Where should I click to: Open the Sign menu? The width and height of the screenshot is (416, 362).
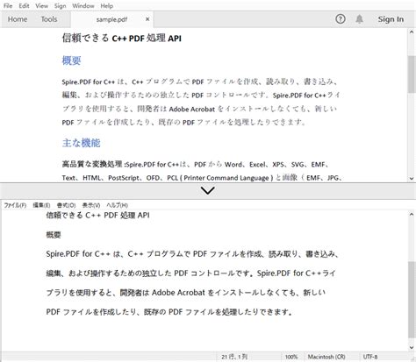[61, 6]
